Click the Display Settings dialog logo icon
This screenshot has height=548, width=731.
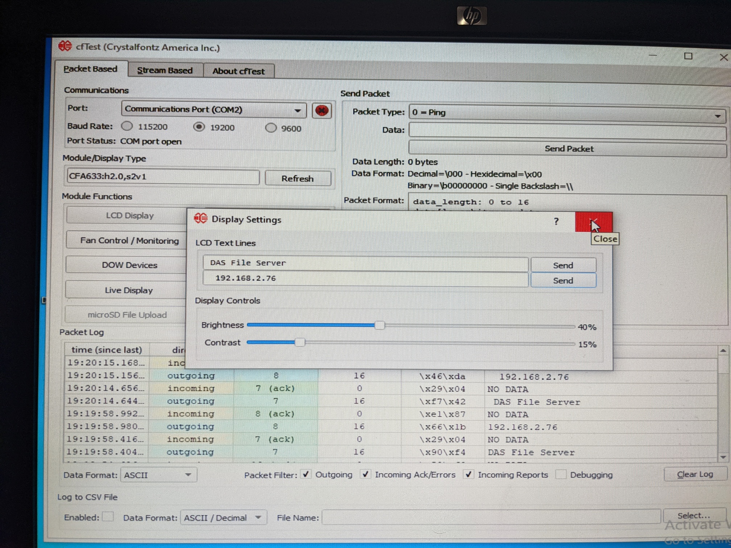[201, 218]
